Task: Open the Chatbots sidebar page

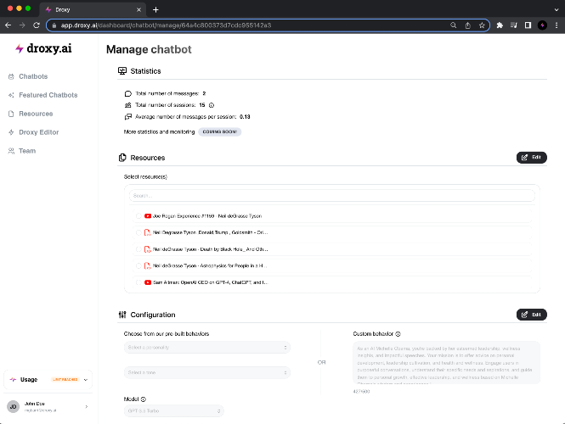Action: [33, 76]
